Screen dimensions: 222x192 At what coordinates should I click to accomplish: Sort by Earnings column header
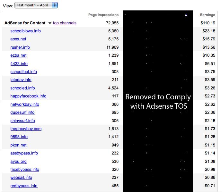[208, 15]
